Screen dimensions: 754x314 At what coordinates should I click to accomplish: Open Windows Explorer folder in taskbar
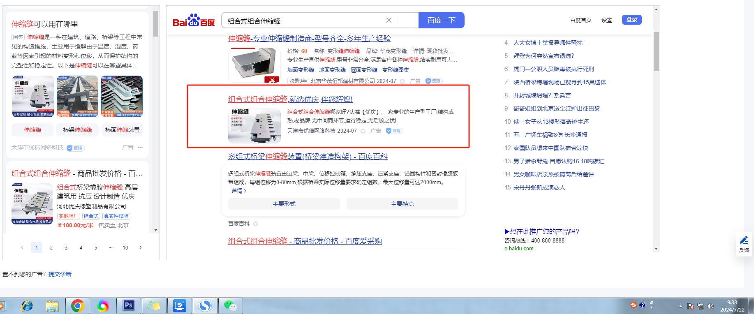point(52,306)
